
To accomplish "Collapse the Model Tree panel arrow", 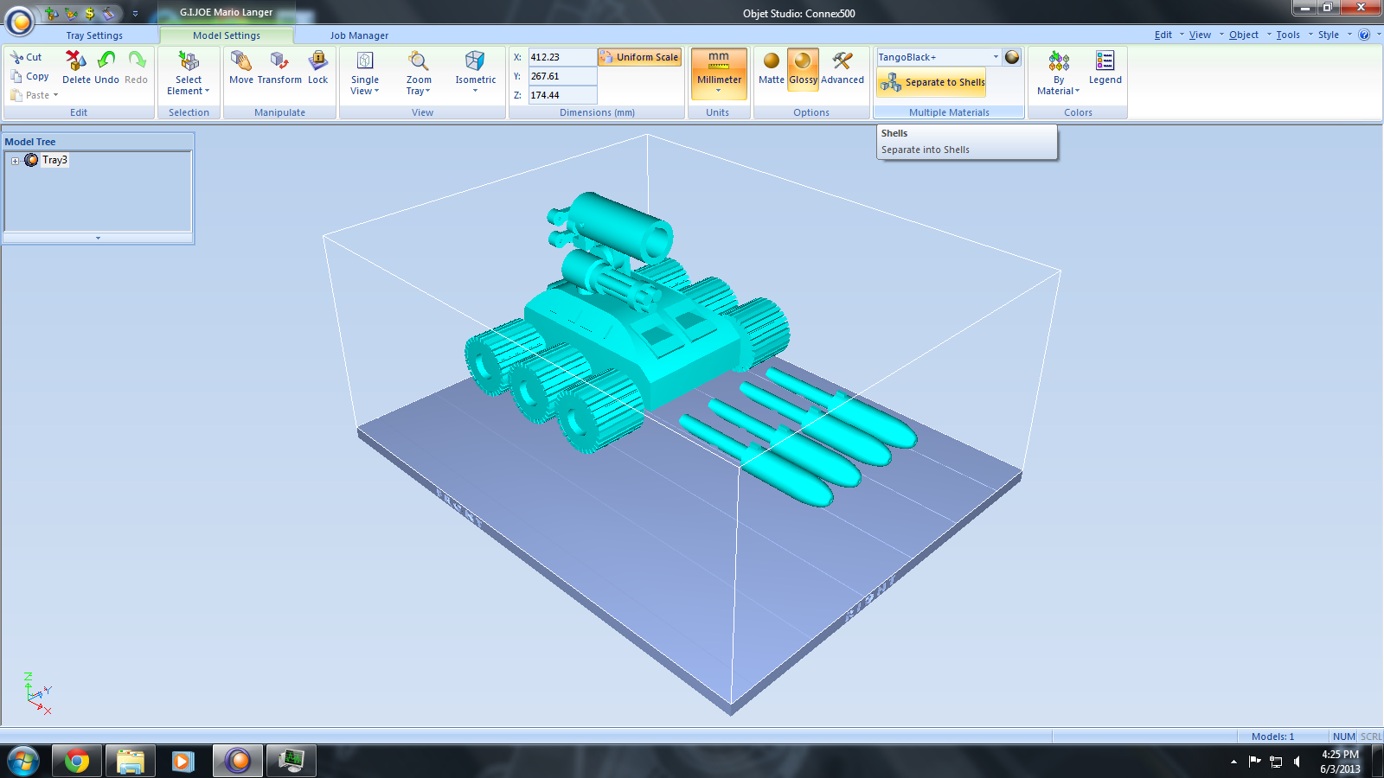I will click(x=98, y=238).
